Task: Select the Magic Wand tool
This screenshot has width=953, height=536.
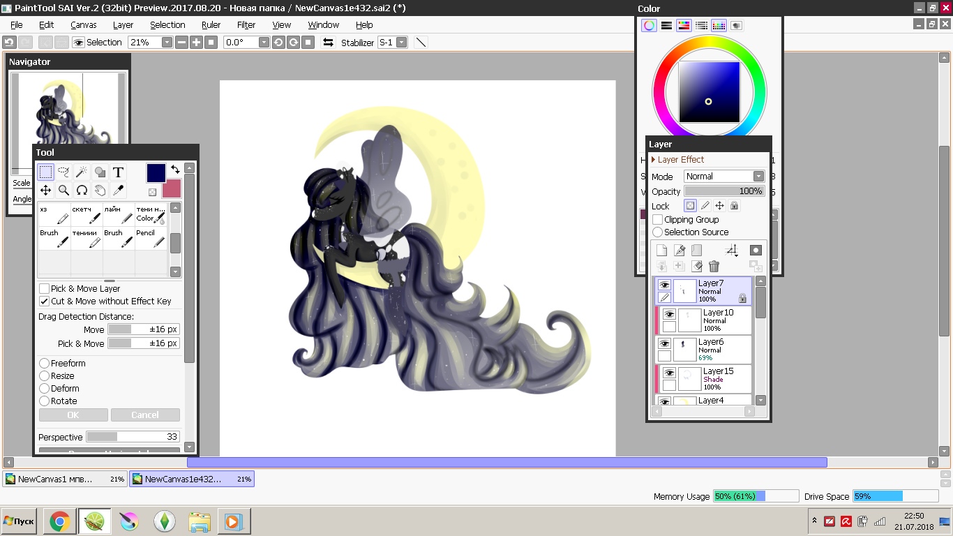Action: pyautogui.click(x=82, y=172)
